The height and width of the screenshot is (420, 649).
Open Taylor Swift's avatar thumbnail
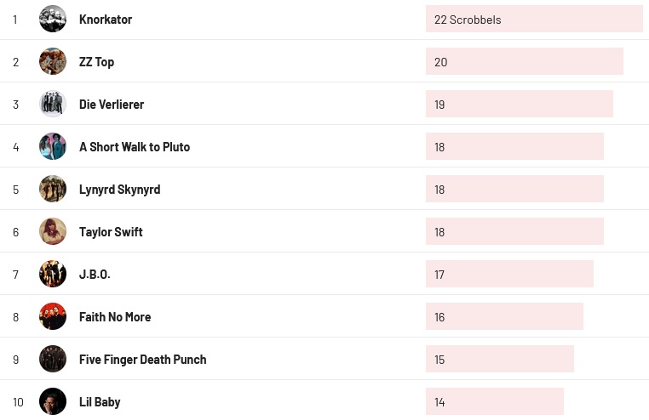(53, 231)
